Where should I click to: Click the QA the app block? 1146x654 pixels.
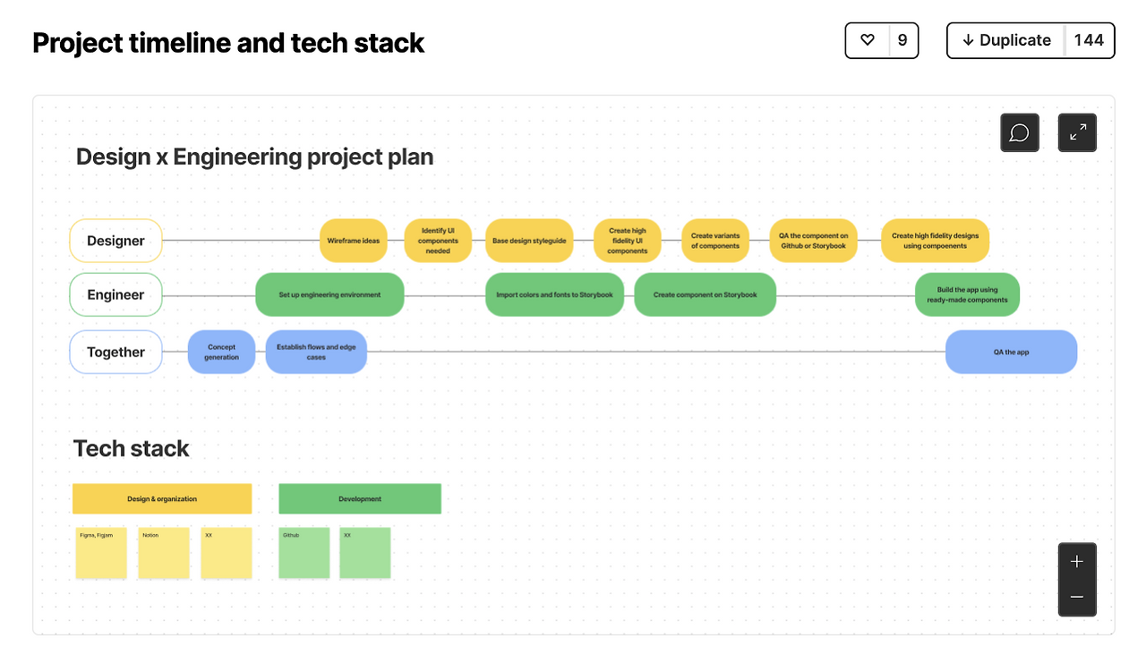coord(1011,352)
